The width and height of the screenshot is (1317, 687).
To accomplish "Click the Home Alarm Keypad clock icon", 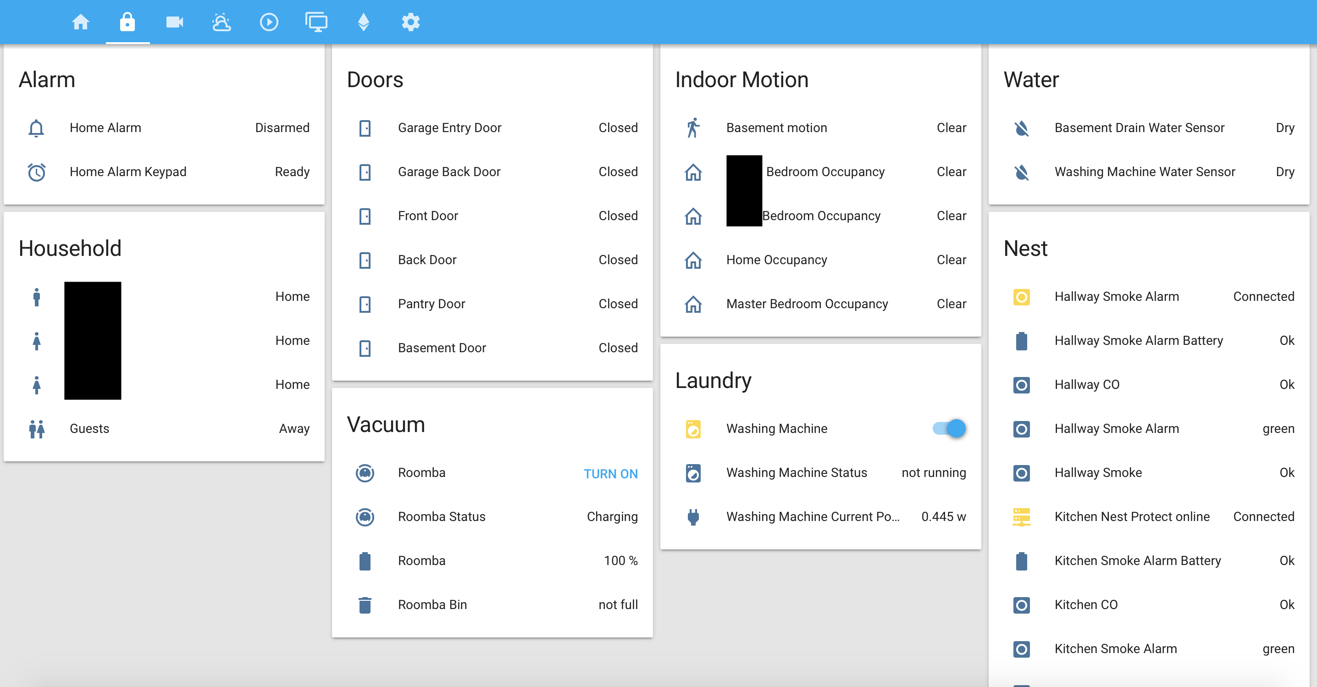I will tap(36, 172).
